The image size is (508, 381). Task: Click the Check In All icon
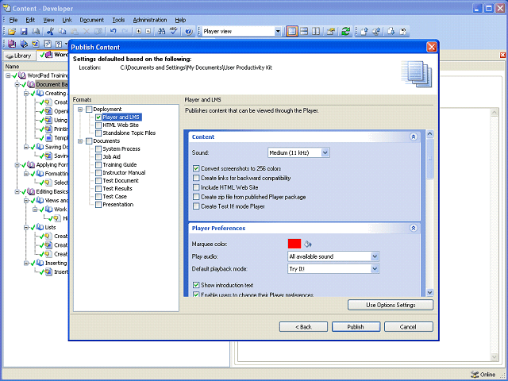click(x=376, y=32)
